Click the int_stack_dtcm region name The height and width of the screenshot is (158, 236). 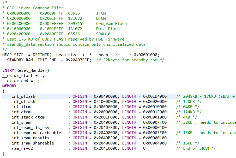tap(28, 117)
